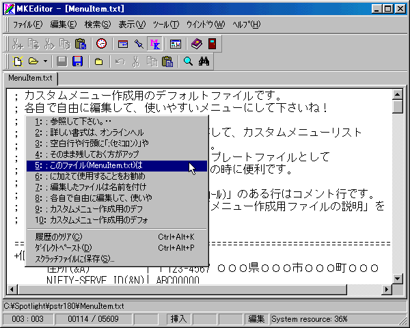The width and height of the screenshot is (410, 328).
Task: Click the red clock icon
Action: pos(101,44)
